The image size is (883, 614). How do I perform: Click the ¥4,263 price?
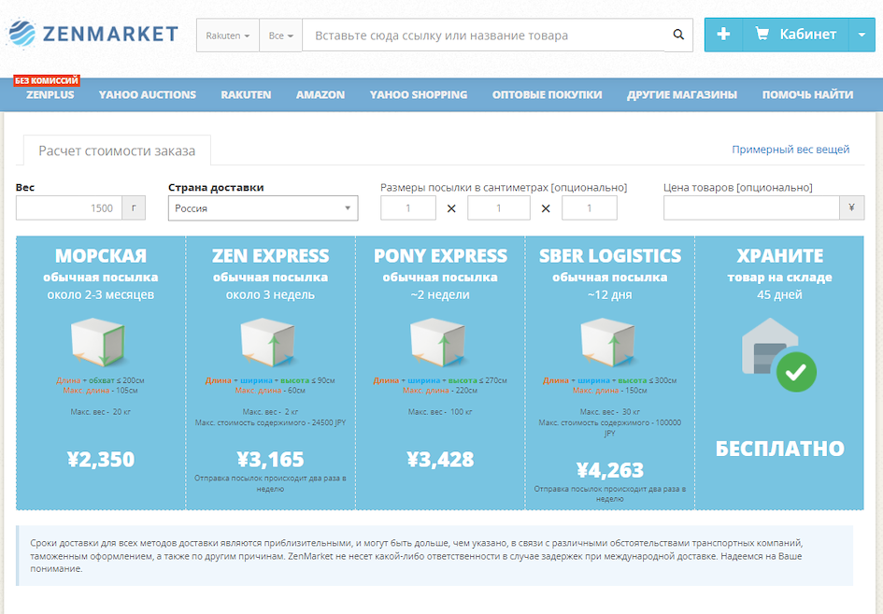click(610, 470)
